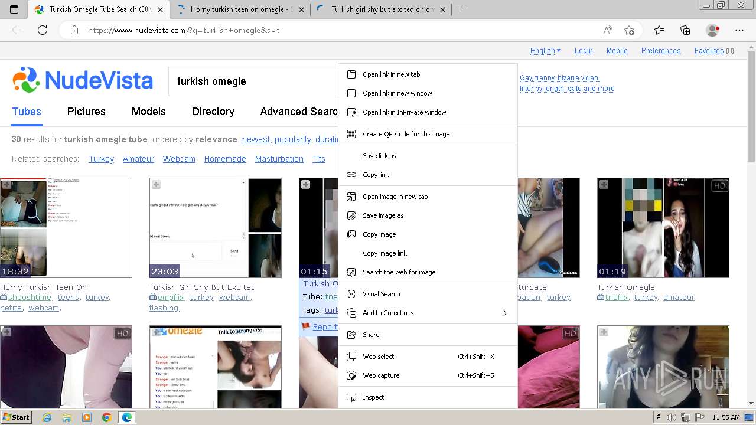The height and width of the screenshot is (425, 756).
Task: Click the Amateur related search link
Action: (x=138, y=159)
